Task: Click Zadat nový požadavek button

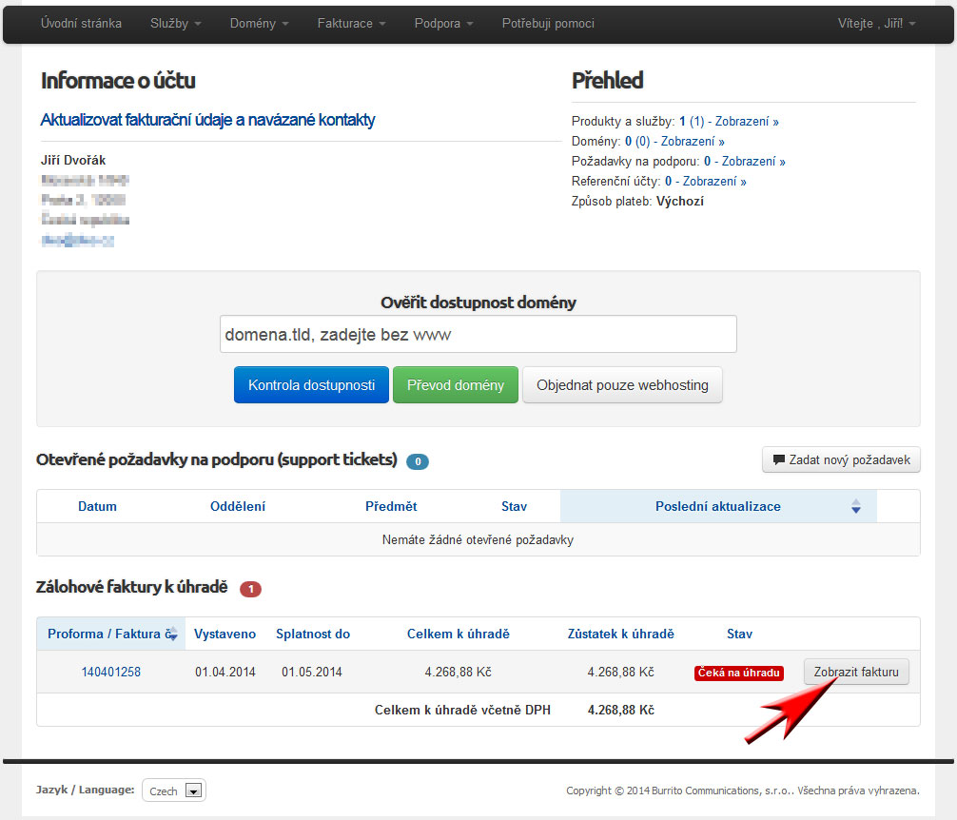Action: [841, 460]
